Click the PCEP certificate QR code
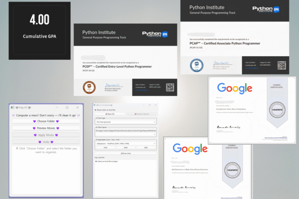 [170, 87]
